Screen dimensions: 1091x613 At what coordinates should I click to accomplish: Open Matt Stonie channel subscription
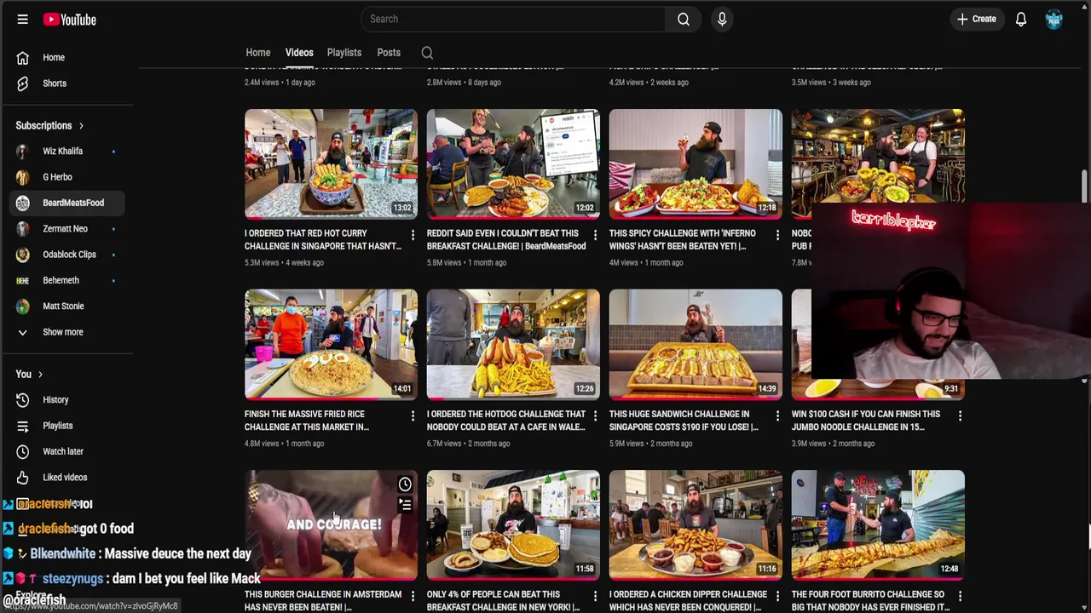(x=68, y=306)
